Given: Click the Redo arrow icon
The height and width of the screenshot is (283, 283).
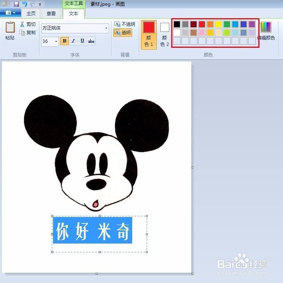Looking at the screenshot, I should coord(33,4).
